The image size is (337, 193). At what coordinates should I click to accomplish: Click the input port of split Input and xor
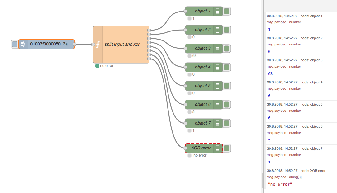(x=93, y=45)
